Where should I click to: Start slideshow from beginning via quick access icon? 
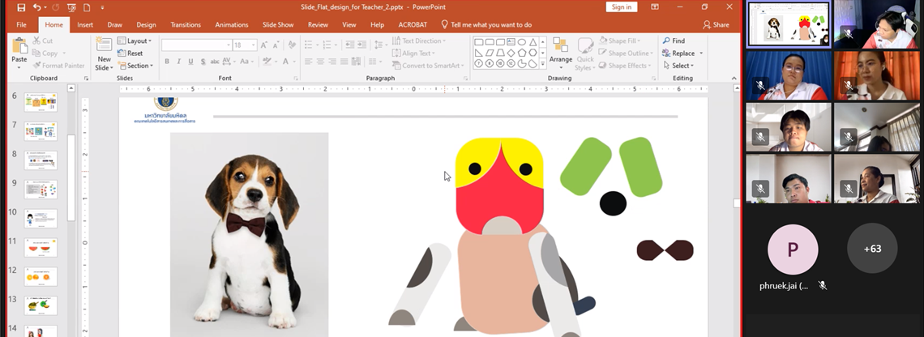pyautogui.click(x=72, y=7)
